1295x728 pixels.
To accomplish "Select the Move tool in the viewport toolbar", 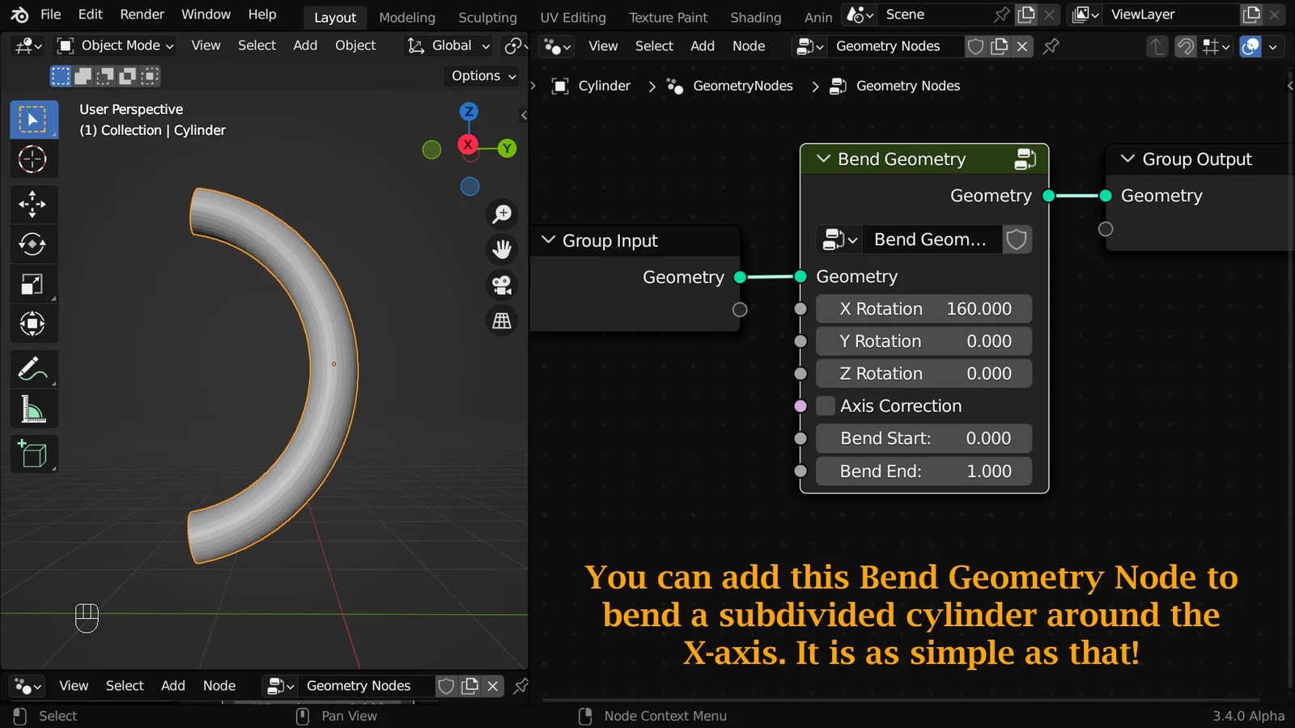I will tap(33, 204).
